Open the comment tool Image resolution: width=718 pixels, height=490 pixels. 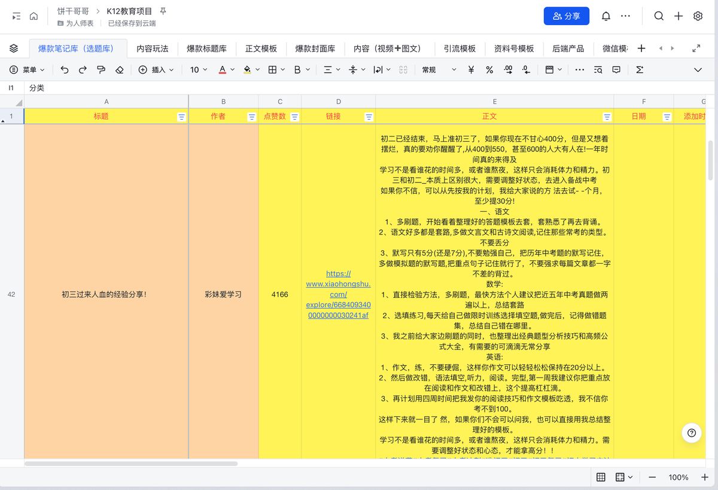(617, 70)
